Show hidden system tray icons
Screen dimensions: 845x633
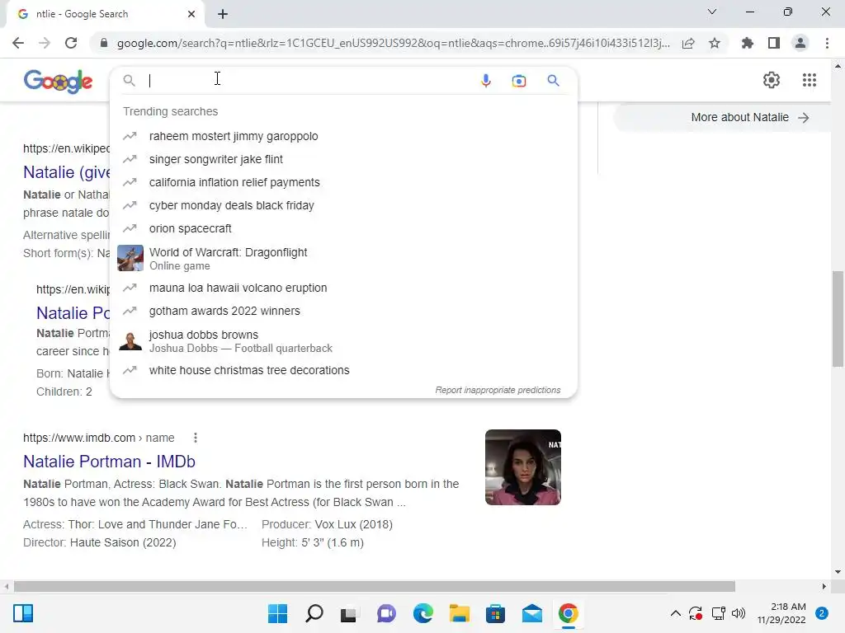click(x=675, y=613)
